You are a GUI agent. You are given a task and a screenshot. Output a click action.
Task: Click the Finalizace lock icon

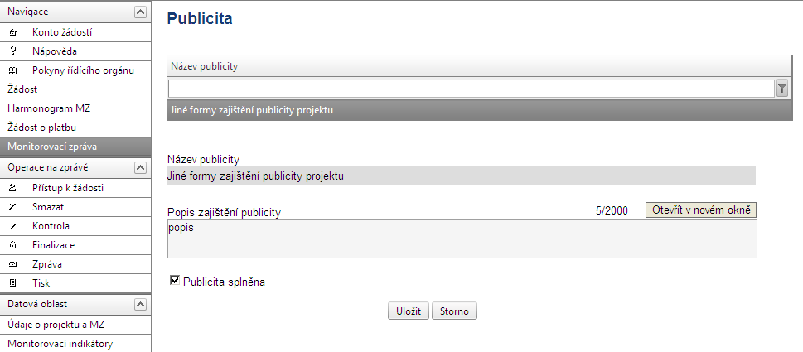pos(13,245)
